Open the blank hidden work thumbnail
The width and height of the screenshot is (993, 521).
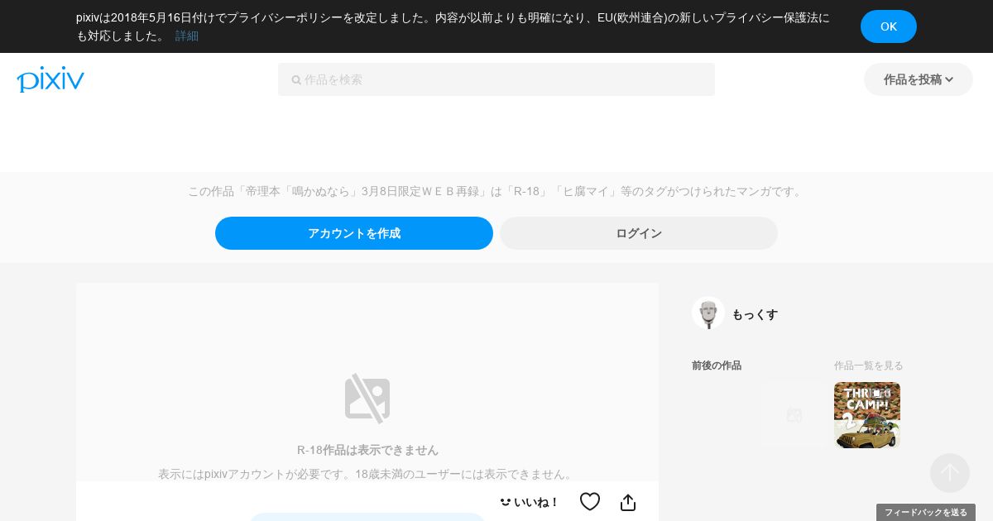pos(794,415)
